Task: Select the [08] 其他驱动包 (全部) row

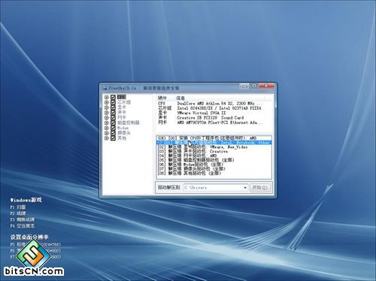Action: [x=214, y=173]
